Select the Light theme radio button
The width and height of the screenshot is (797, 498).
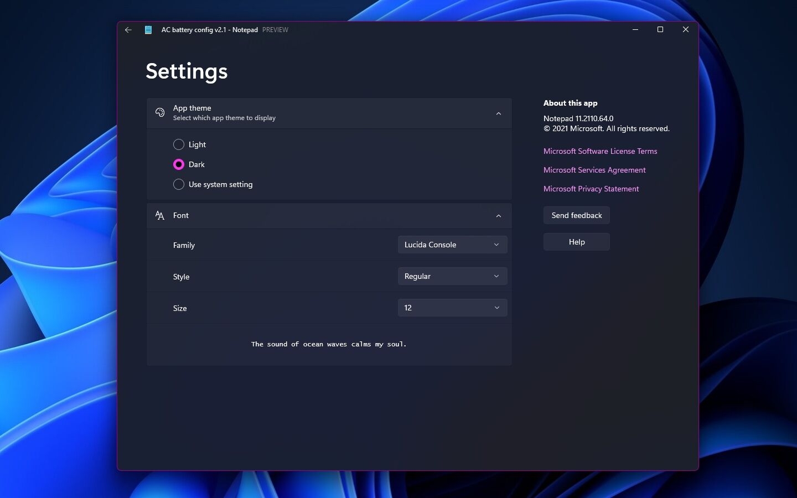179,144
